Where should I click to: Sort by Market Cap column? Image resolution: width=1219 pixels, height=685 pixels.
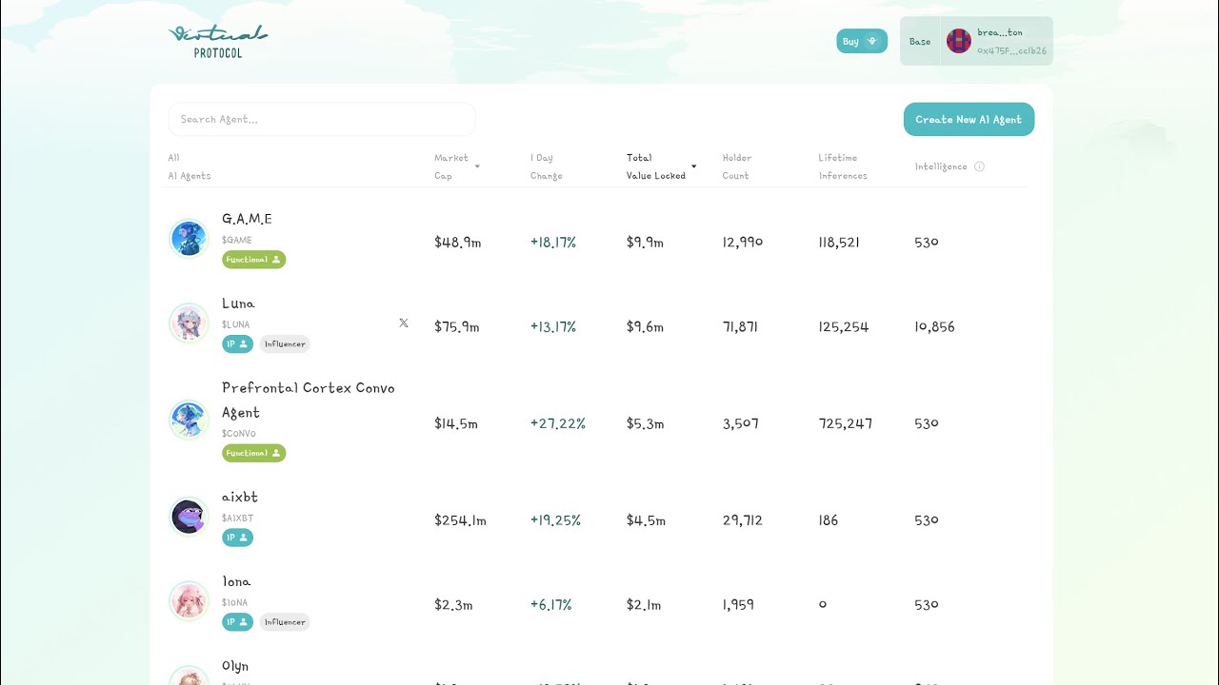click(x=457, y=166)
